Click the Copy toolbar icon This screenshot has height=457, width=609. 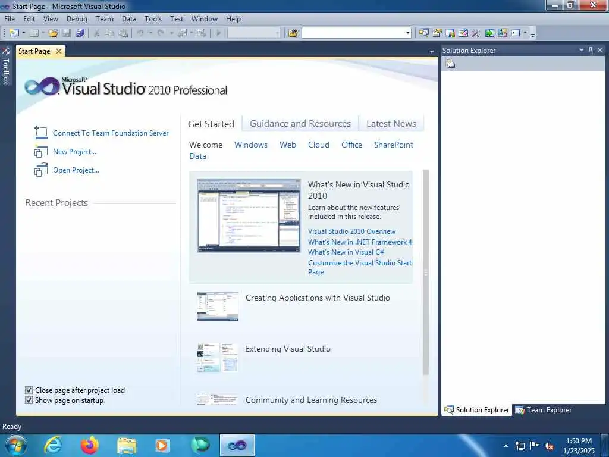tap(110, 33)
